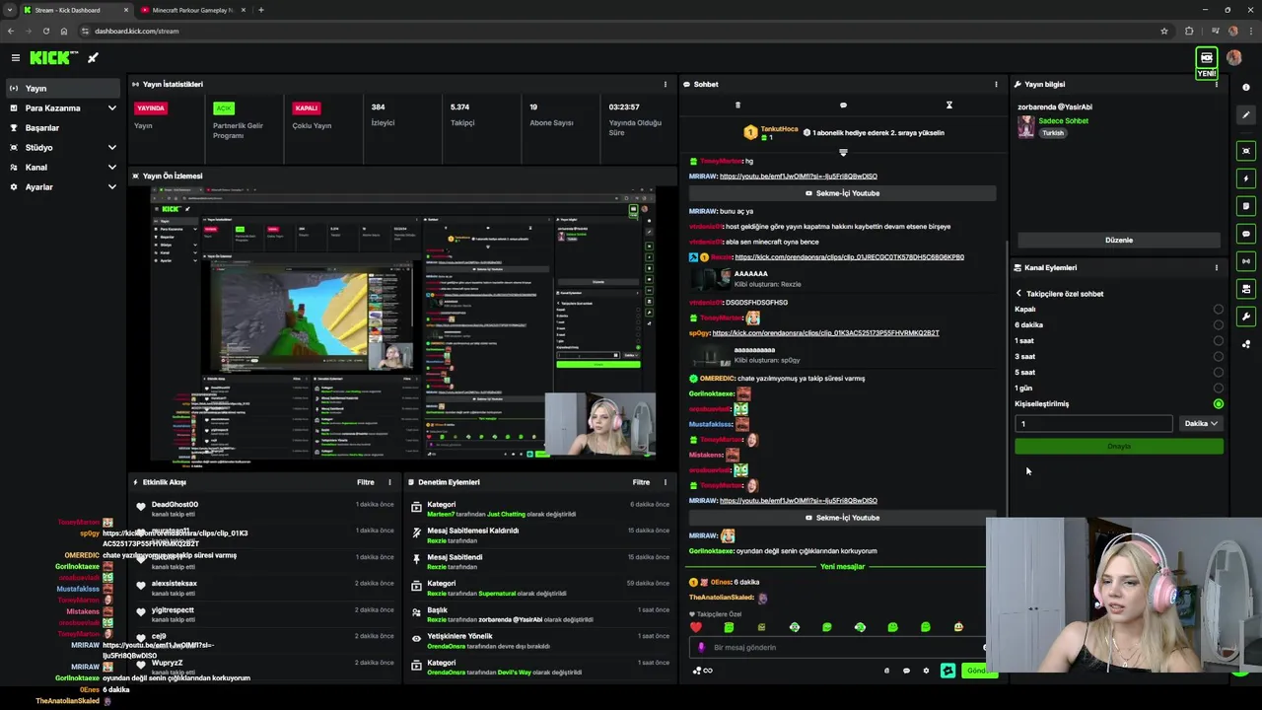1262x710 pixels.
Task: Select the 1 saat radio option
Action: pyautogui.click(x=1219, y=340)
